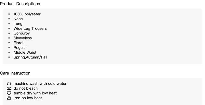Click the Corduroy list item
The image size is (205, 105).
point(22,33)
